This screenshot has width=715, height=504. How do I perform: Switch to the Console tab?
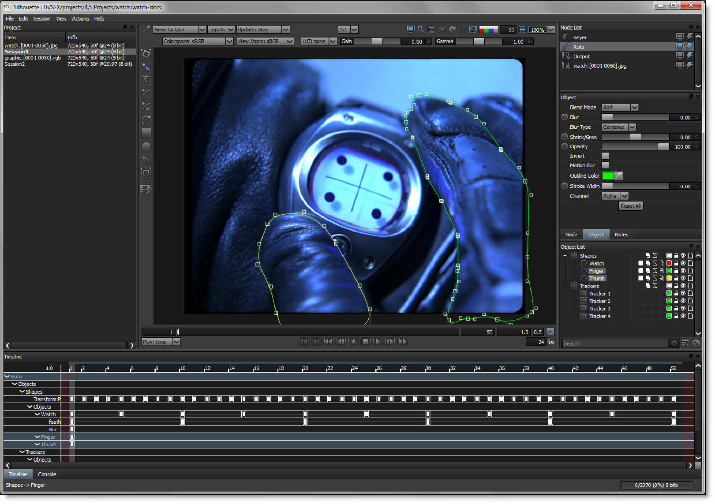pyautogui.click(x=47, y=474)
